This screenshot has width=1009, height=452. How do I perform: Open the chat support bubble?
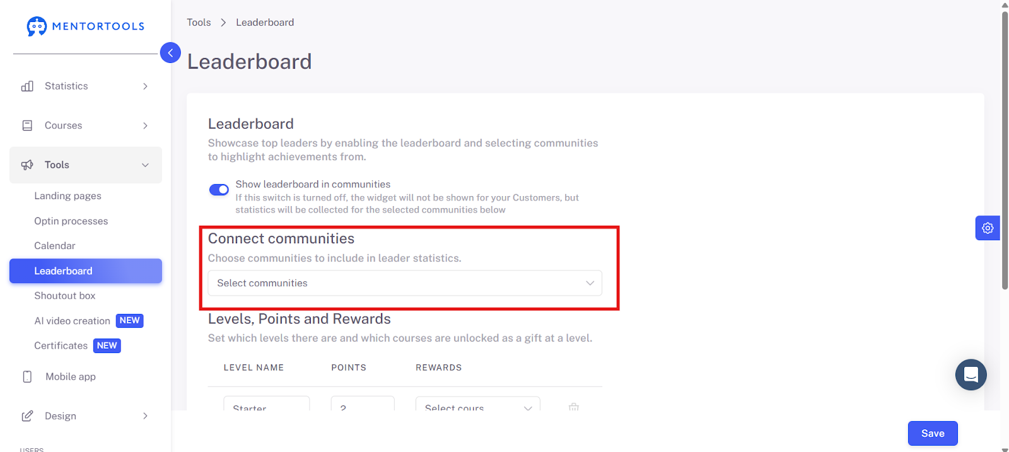pyautogui.click(x=971, y=375)
